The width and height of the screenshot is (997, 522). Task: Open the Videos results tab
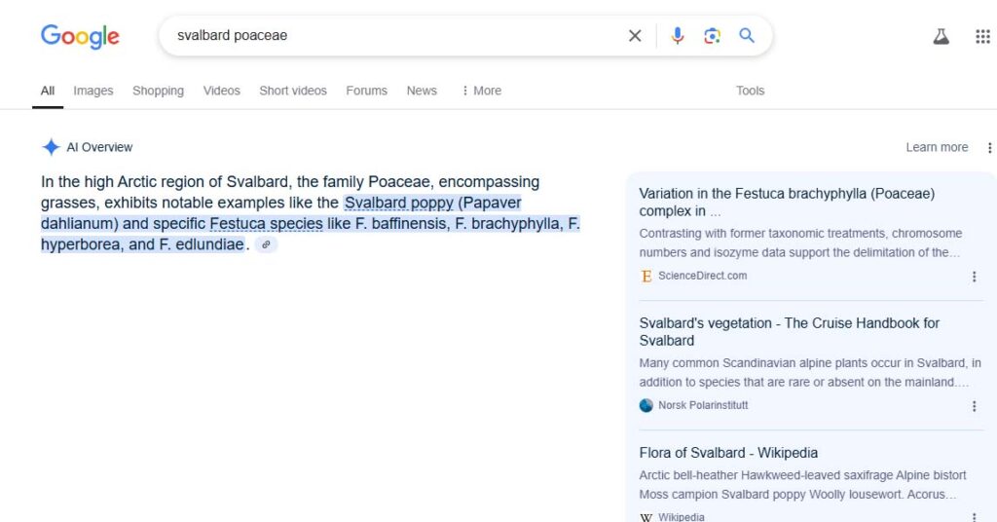(x=221, y=91)
